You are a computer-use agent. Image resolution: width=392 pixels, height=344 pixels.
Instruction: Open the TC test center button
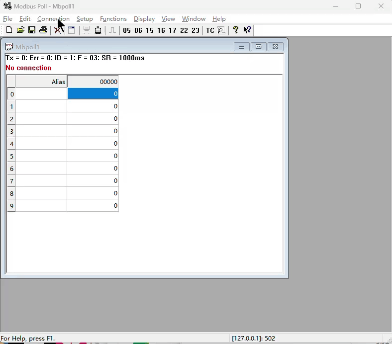[210, 30]
